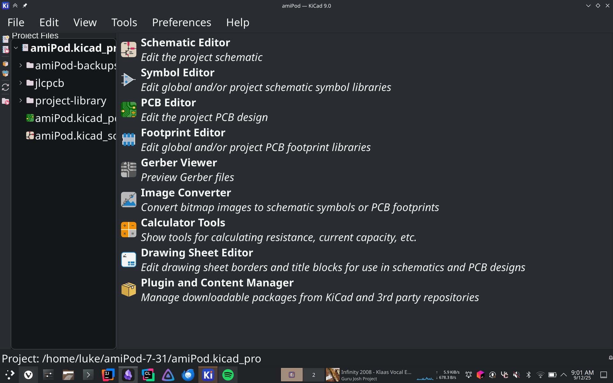This screenshot has width=613, height=383.
Task: Expand the amiPod-backups folder
Action: click(x=20, y=65)
